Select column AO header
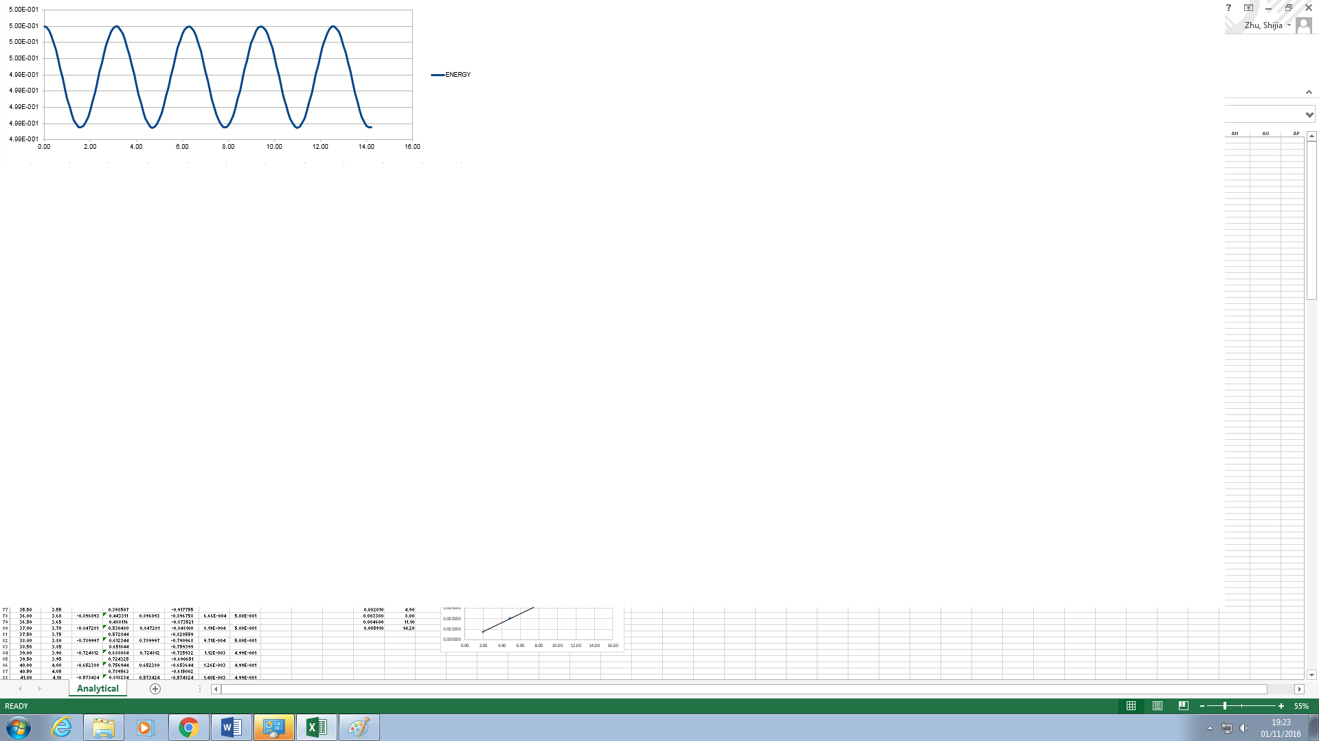Screen dimensions: 1319x741 point(1265,133)
